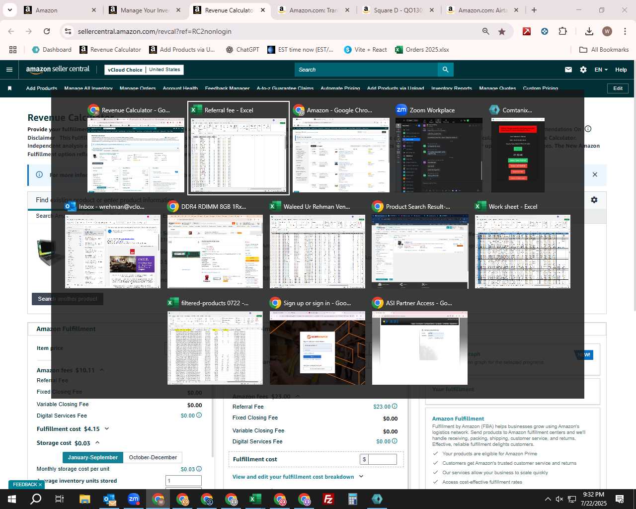Open Chrome downloads icon
The image size is (636, 509).
tap(589, 31)
